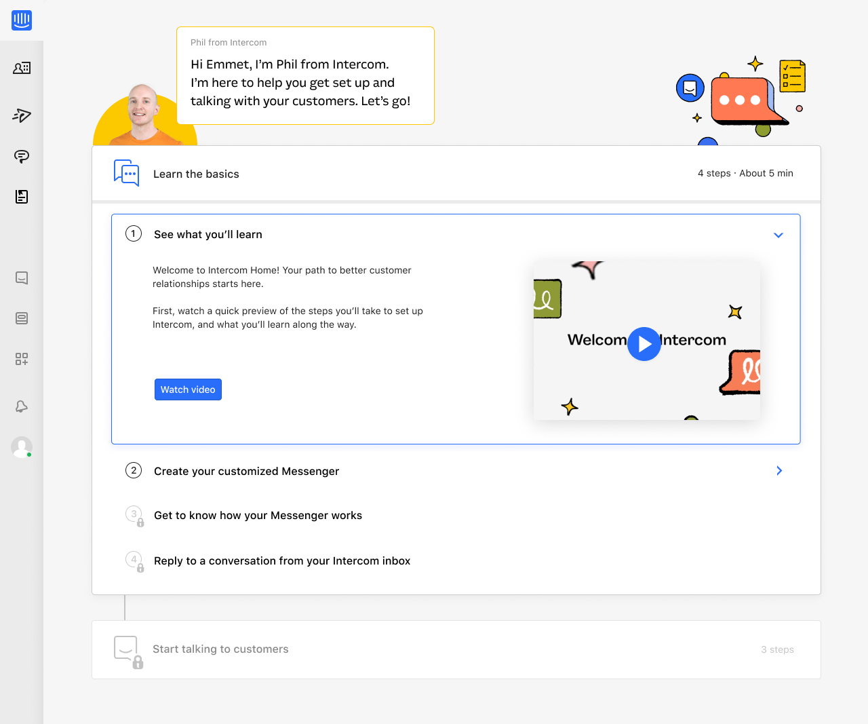The image size is (868, 724).
Task: Click the Learn the basics chat icon
Action: point(127,173)
